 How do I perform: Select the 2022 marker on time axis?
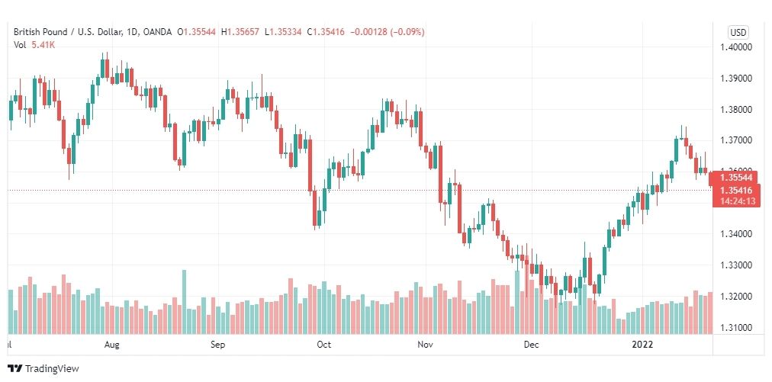pyautogui.click(x=642, y=345)
